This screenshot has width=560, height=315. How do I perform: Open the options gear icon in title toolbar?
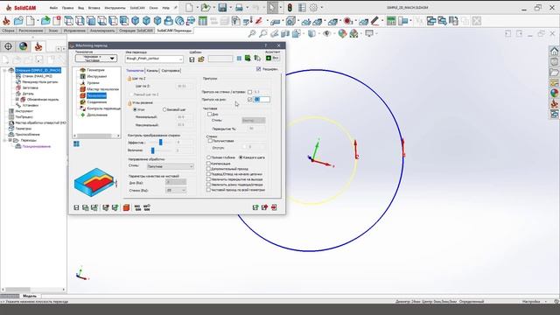click(x=313, y=8)
